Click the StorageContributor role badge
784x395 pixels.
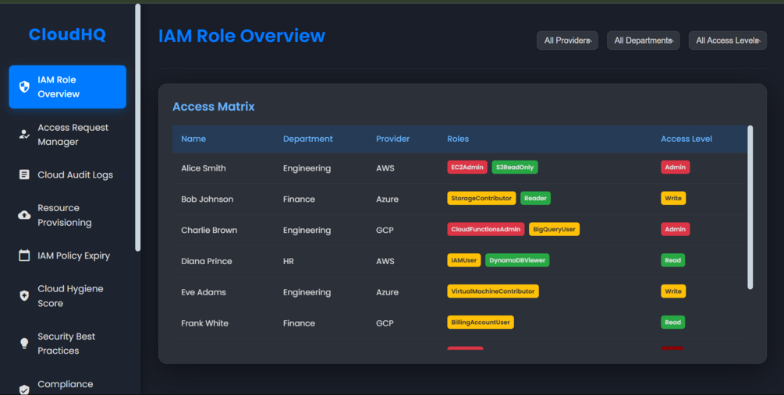coord(481,198)
